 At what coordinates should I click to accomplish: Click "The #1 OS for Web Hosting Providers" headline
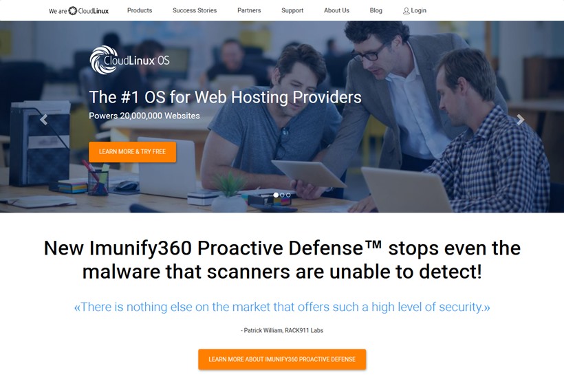[x=225, y=97]
